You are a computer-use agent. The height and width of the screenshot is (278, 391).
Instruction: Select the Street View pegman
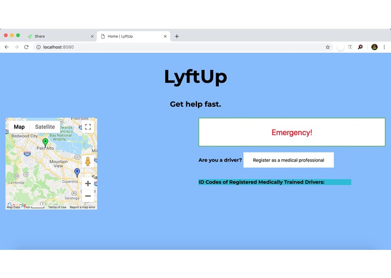click(x=88, y=162)
